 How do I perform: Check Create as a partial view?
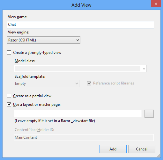click(9, 96)
